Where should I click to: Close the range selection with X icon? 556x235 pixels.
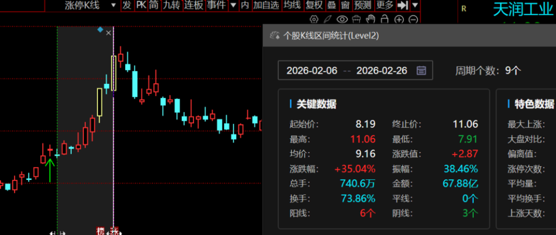[x=108, y=33]
